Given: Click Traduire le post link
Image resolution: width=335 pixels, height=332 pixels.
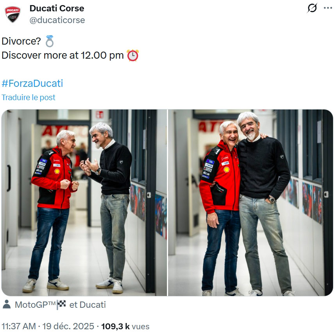Looking at the screenshot, I should (29, 97).
